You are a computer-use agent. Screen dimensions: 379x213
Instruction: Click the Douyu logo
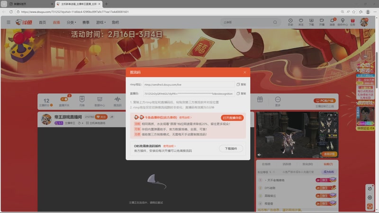pos(24,22)
